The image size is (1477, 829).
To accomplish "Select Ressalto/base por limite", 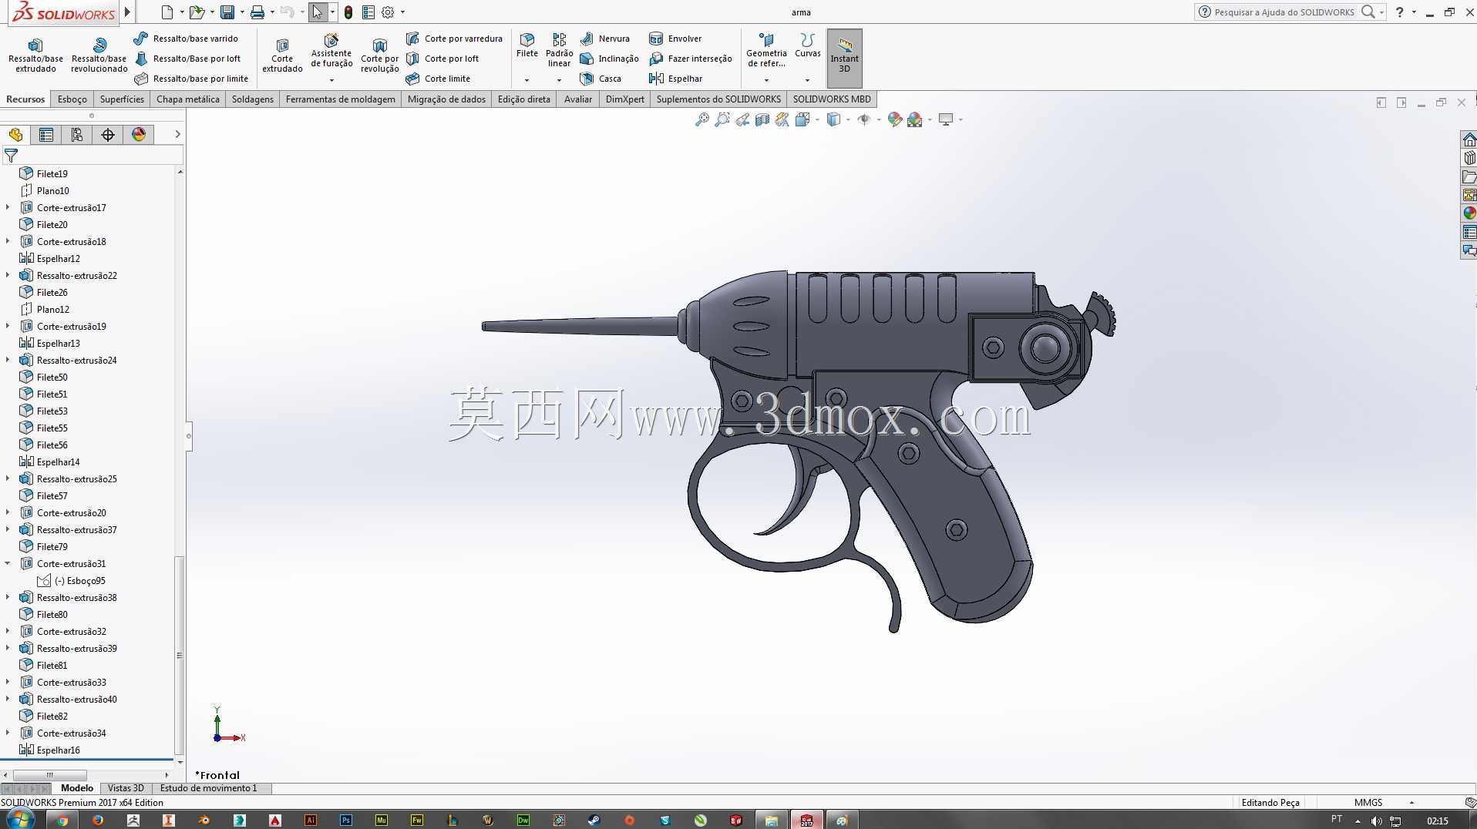I will (x=191, y=79).
